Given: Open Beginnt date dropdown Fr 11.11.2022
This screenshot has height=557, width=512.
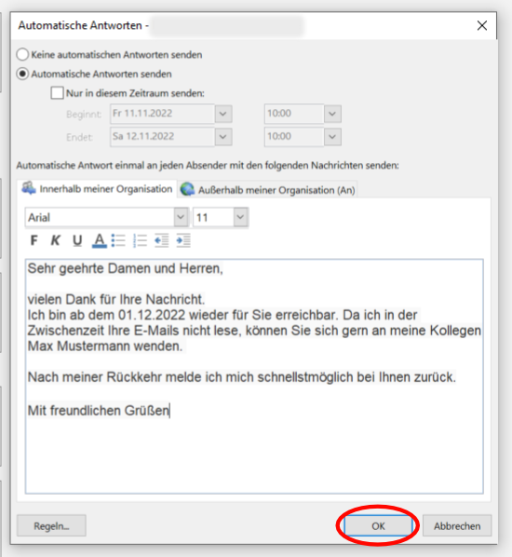Looking at the screenshot, I should [x=223, y=114].
